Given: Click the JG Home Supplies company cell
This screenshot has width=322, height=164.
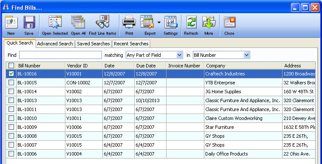Looking at the screenshot, I should (243, 92).
